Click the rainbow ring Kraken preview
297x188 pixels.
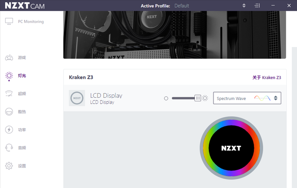pos(231,148)
